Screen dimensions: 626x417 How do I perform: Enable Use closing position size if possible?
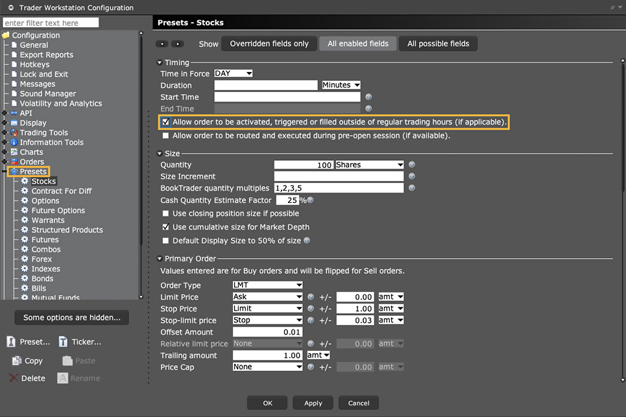tap(166, 213)
